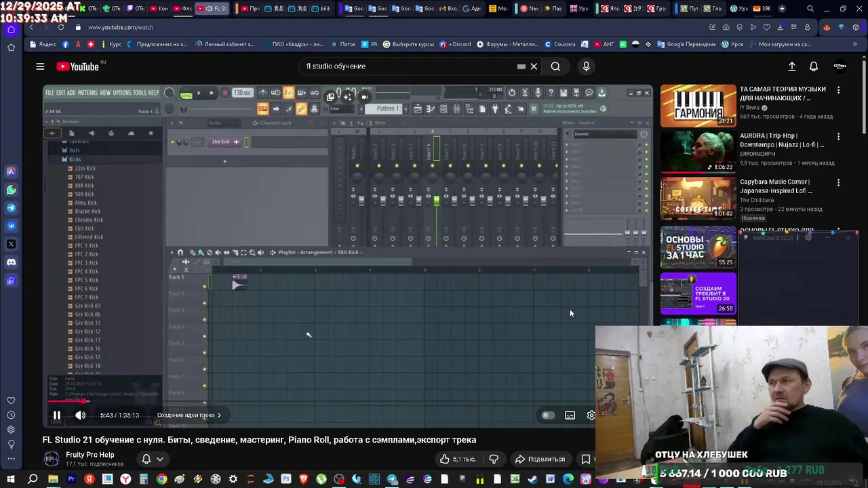The height and width of the screenshot is (488, 868).
Task: Open the Coursera bookmark
Action: [560, 44]
